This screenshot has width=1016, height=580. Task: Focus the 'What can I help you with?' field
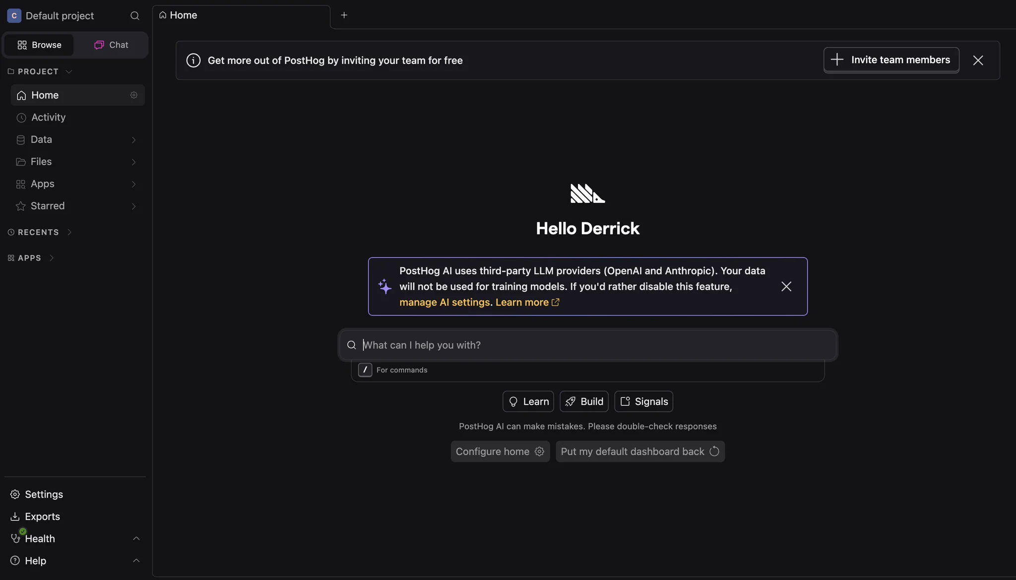(x=588, y=345)
